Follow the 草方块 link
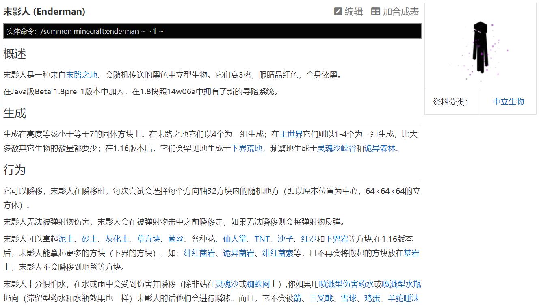Screen dimensions: 539x305 [148, 239]
